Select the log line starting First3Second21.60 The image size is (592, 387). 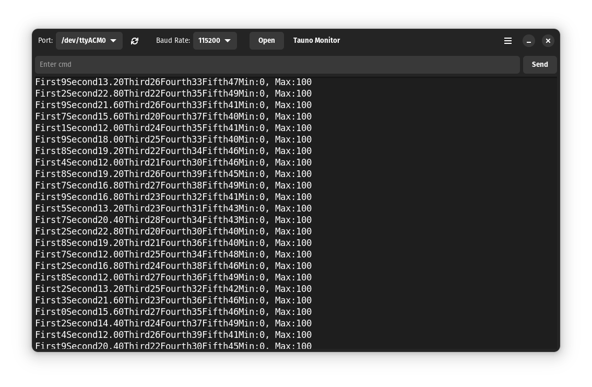173,300
